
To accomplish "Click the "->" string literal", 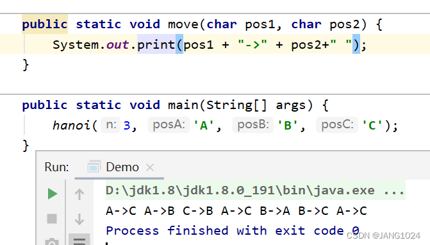I will pyautogui.click(x=252, y=44).
